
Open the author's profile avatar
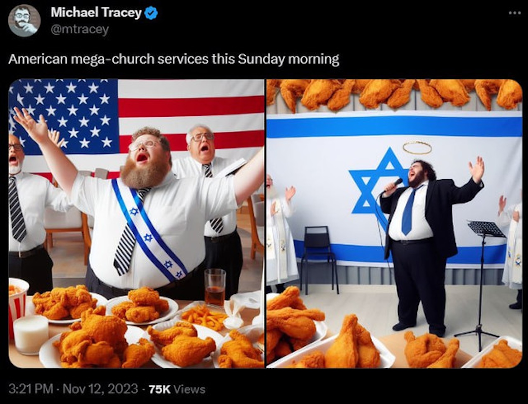[x=24, y=20]
